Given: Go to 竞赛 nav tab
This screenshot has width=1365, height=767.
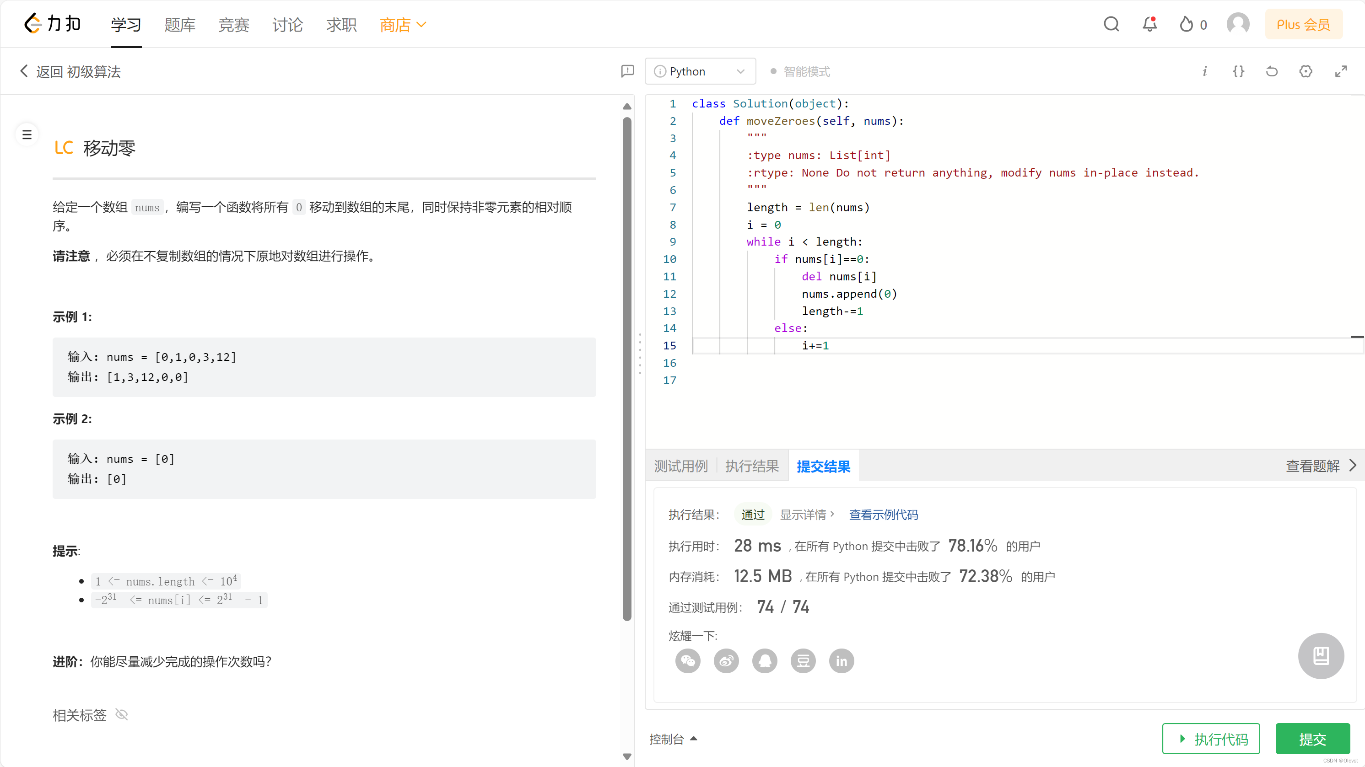Looking at the screenshot, I should pyautogui.click(x=234, y=24).
